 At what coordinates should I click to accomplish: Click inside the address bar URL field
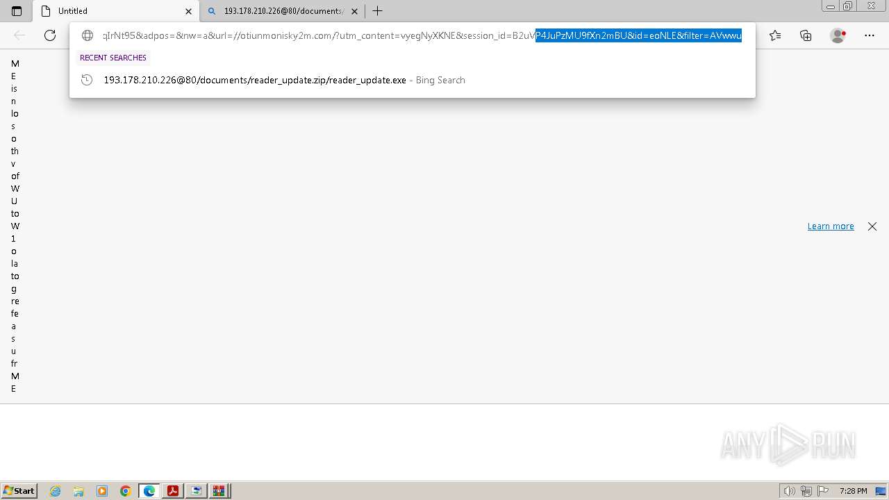[422, 35]
